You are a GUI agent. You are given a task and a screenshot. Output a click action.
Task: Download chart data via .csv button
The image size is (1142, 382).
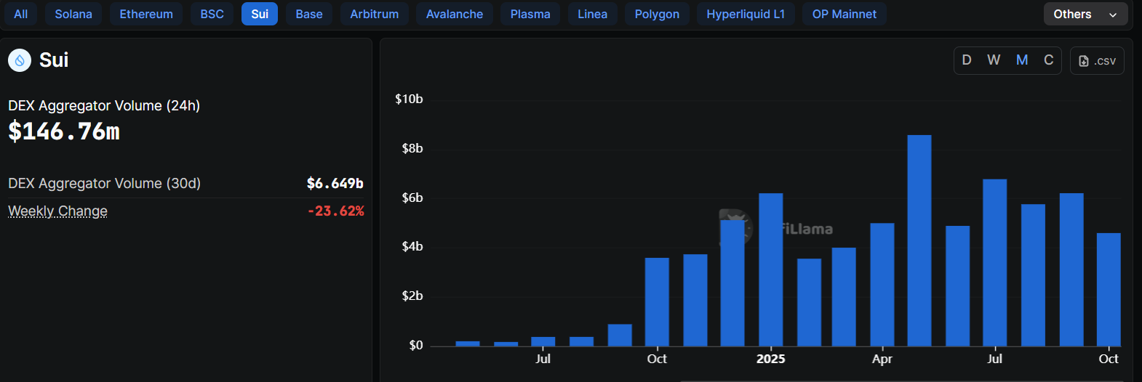pos(1097,61)
